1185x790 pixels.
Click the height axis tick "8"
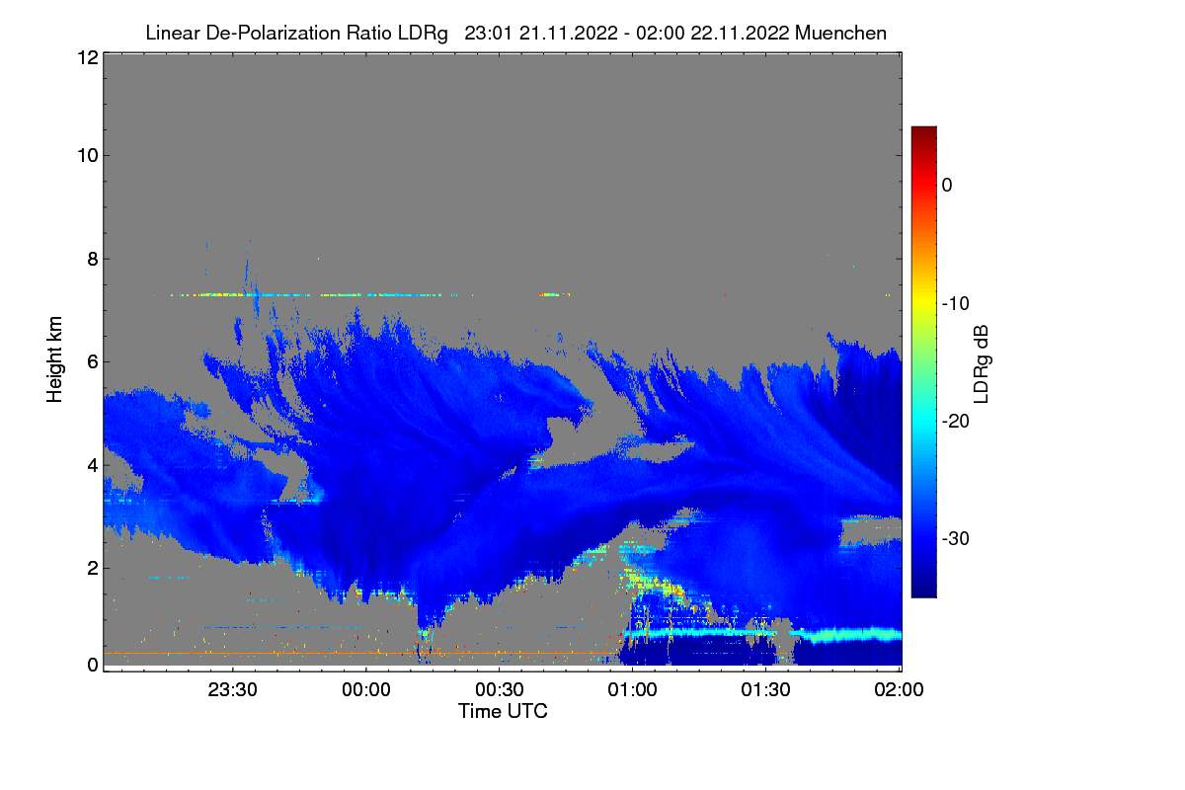91,259
